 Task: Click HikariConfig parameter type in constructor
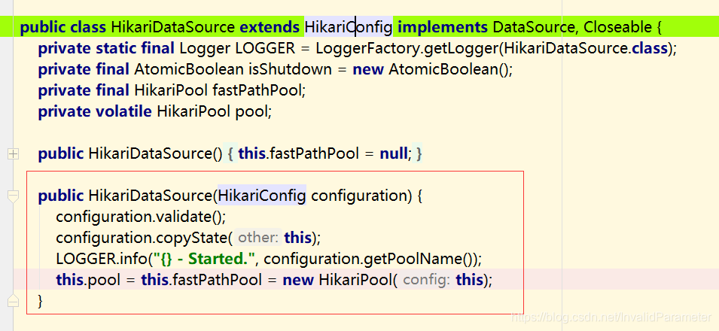(x=262, y=196)
